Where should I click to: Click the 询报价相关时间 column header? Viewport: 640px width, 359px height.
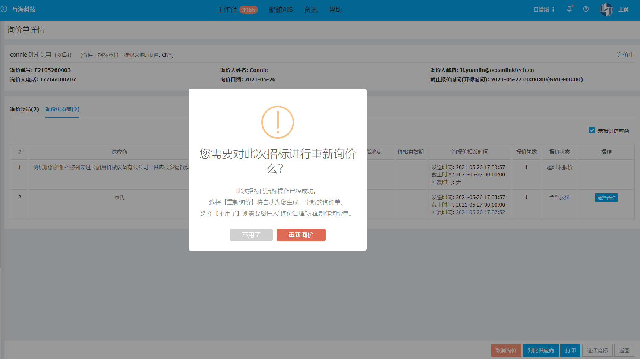tap(470, 152)
